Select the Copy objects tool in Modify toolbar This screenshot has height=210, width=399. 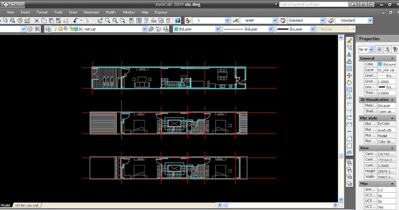350,47
